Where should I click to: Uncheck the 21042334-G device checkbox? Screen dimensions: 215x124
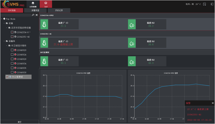coord(12,32)
